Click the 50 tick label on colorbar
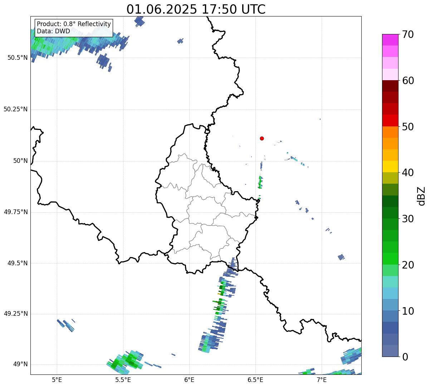This screenshot has height=387, width=430. click(x=408, y=127)
